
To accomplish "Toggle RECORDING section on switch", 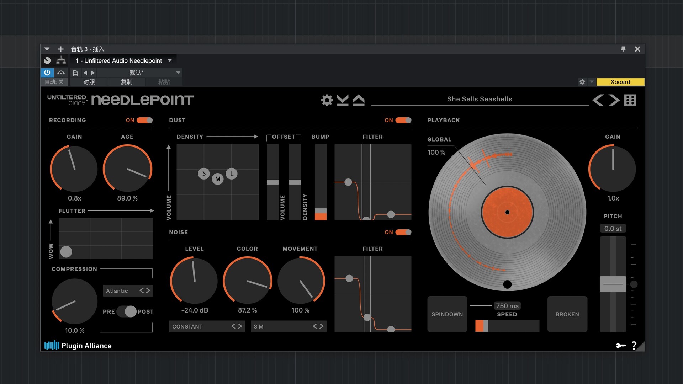I will 144,120.
